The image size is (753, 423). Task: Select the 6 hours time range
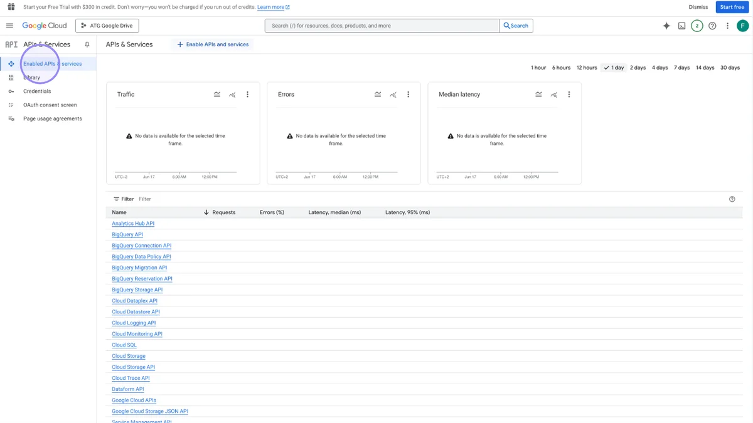tap(561, 68)
